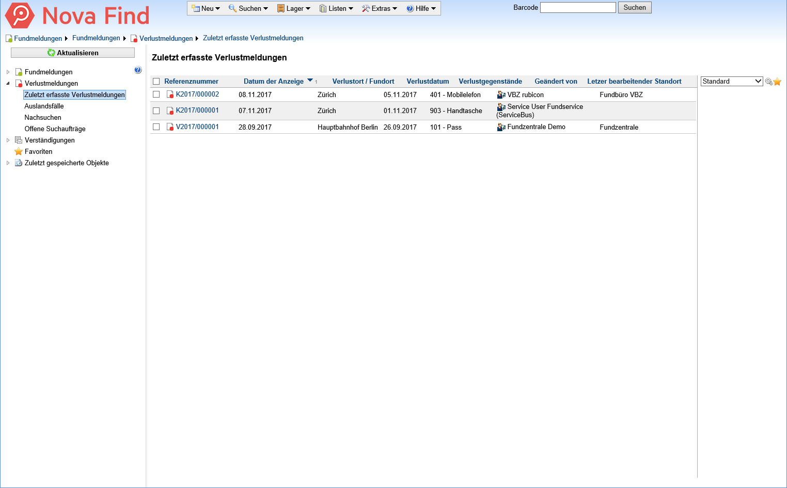The image size is (787, 488).
Task: Toggle the select-all checkbox in table header
Action: click(x=156, y=82)
